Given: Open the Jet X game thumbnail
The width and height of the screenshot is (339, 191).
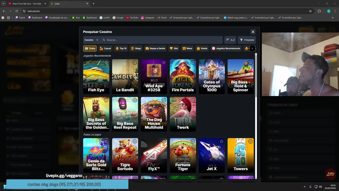Looking at the screenshot, I should pos(212,155).
